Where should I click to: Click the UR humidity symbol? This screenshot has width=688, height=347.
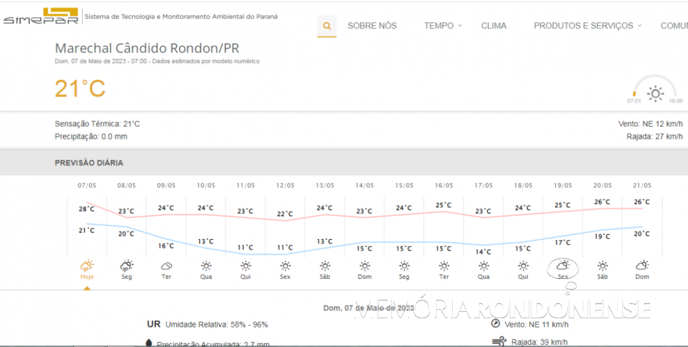click(x=154, y=324)
